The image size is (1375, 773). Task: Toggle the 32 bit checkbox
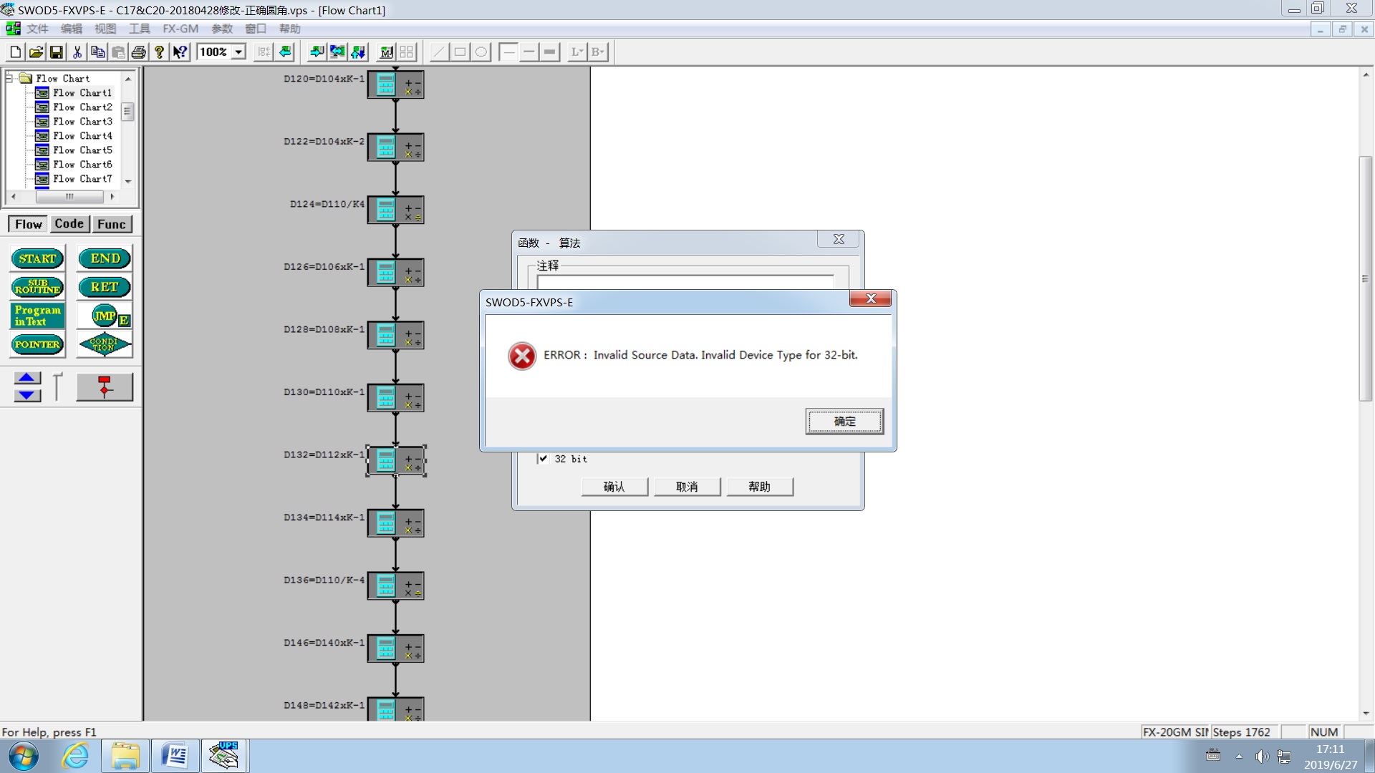coord(543,459)
